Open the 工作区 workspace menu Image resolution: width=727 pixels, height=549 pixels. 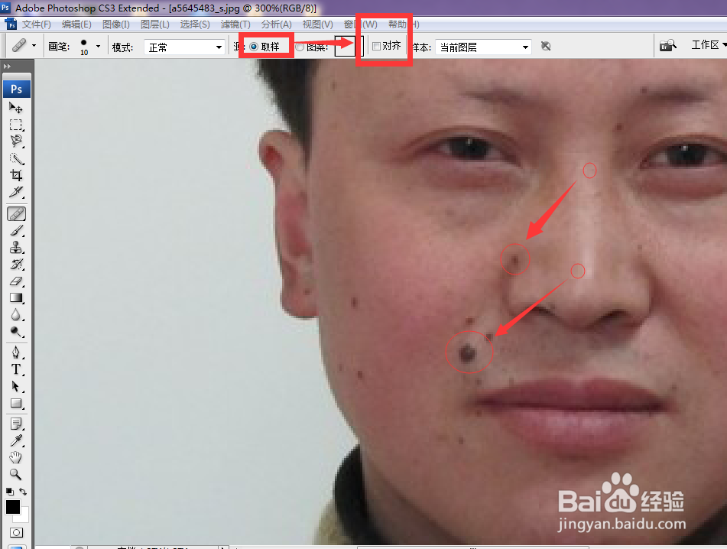click(x=709, y=45)
